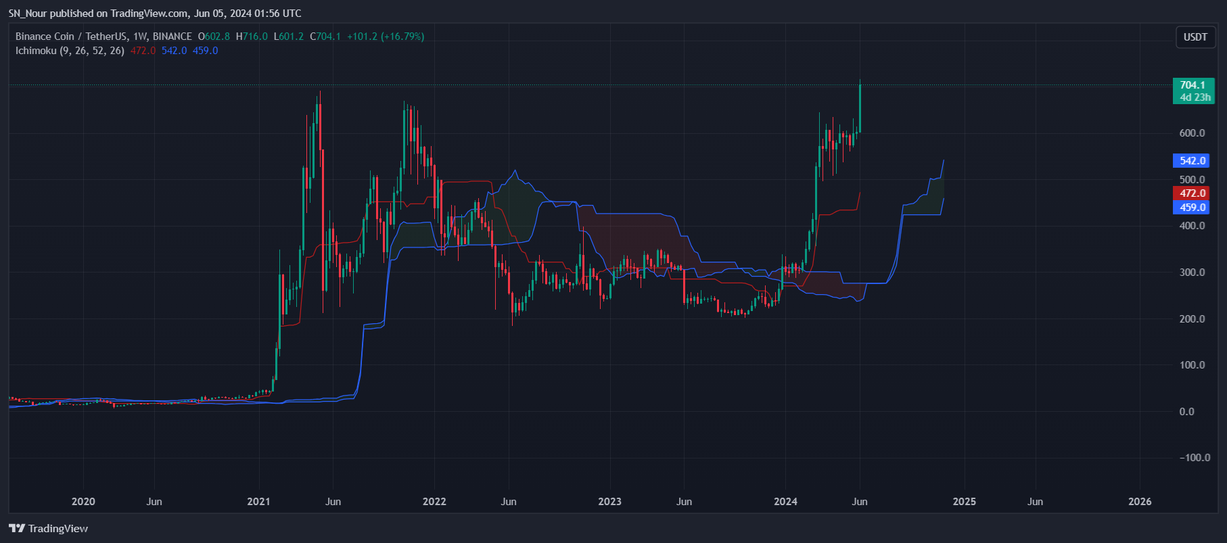Click the 600.0 price axis value

tap(1192, 133)
